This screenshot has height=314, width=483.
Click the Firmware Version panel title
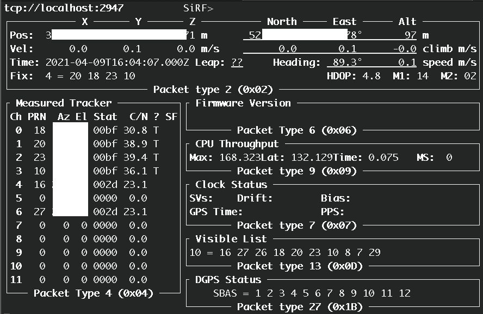click(x=243, y=103)
